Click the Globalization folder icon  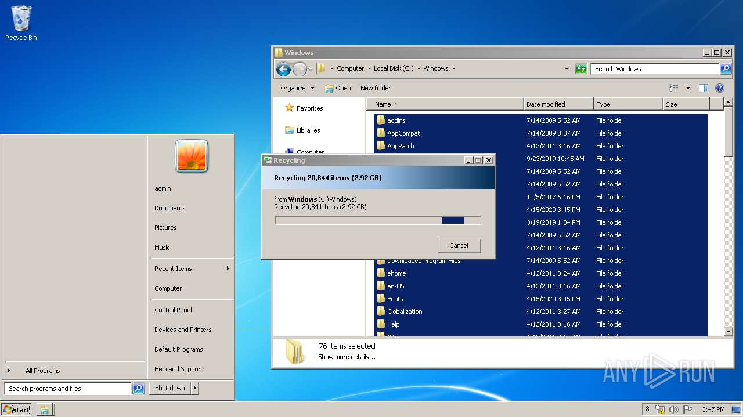(x=381, y=312)
